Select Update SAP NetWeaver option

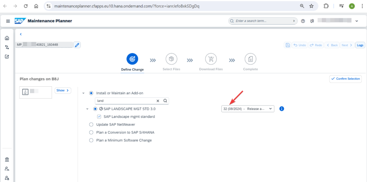click(x=91, y=124)
